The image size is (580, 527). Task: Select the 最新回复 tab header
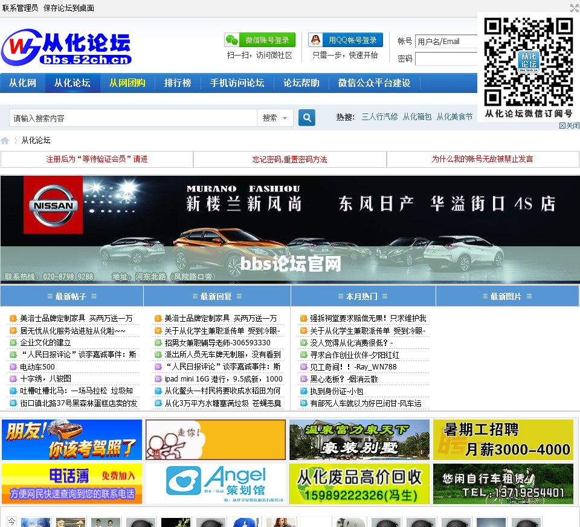[x=217, y=296]
